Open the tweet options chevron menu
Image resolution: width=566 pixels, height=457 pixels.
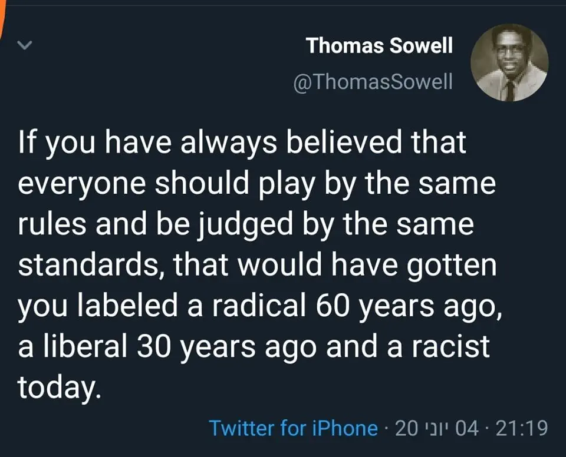click(x=25, y=45)
